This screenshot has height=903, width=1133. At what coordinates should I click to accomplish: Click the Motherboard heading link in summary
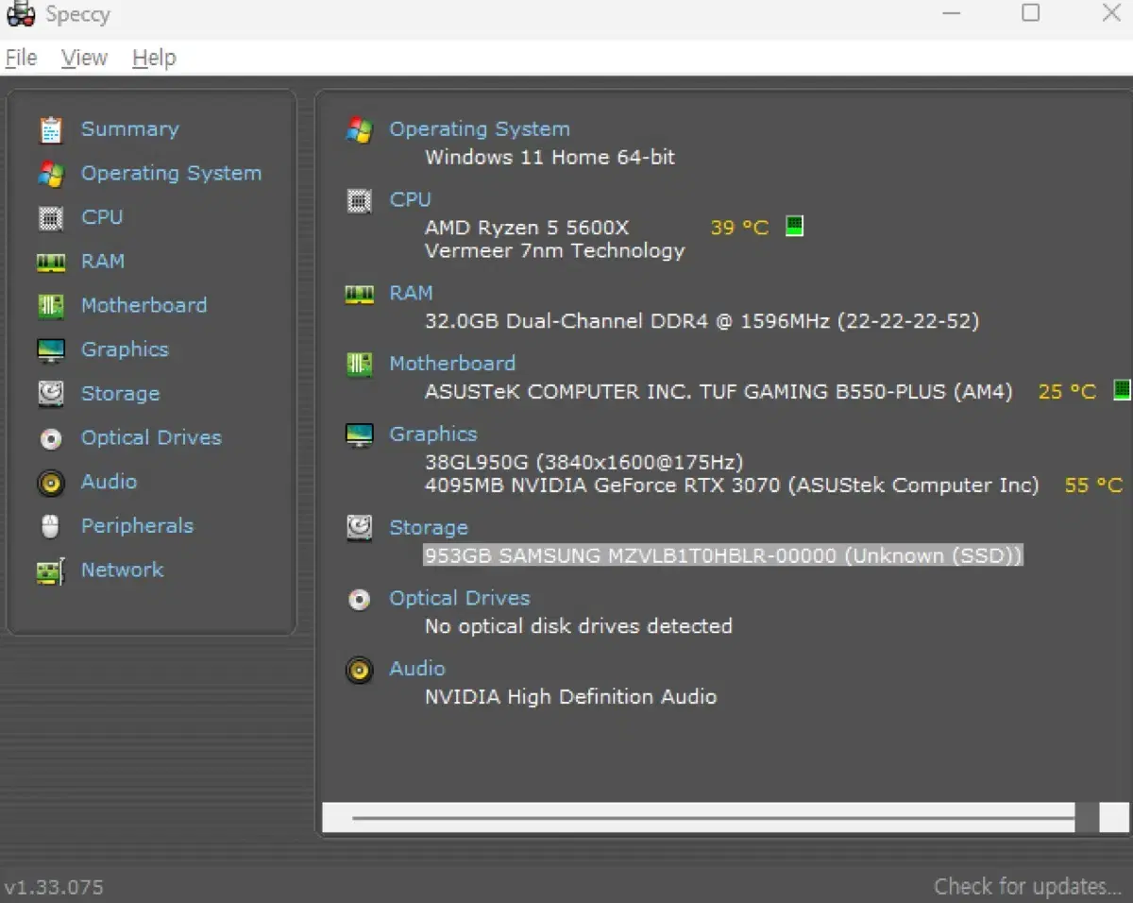(452, 364)
